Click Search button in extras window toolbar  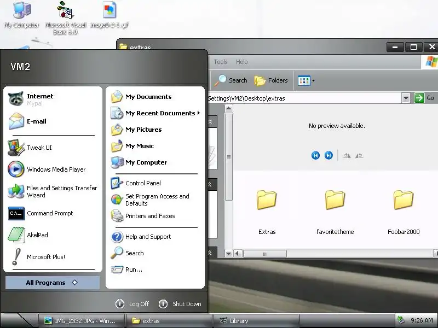(231, 80)
